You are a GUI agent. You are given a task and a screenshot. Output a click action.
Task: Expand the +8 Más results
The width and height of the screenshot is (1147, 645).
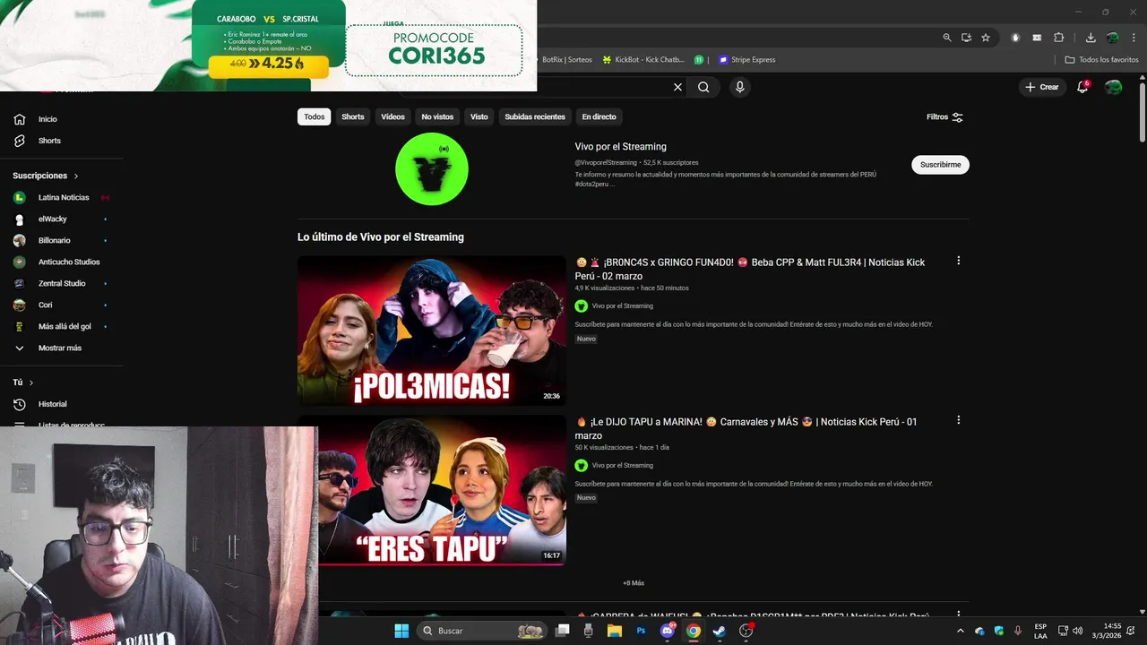coord(634,583)
